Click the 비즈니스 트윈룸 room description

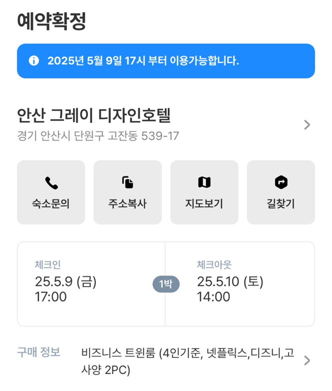pyautogui.click(x=187, y=361)
